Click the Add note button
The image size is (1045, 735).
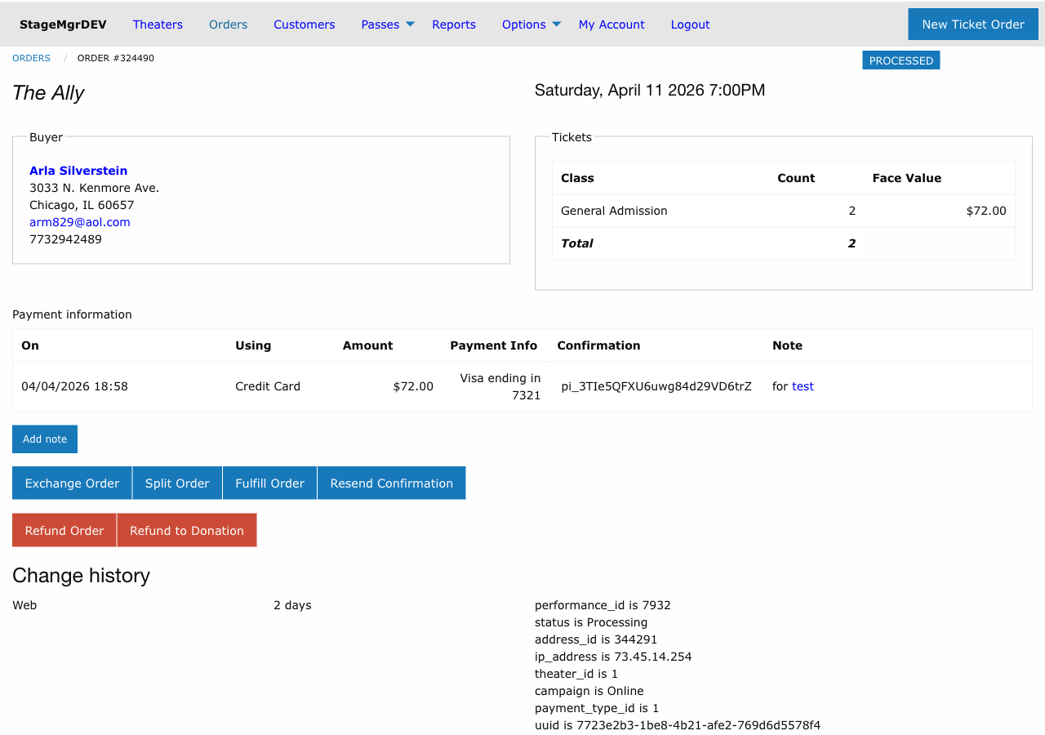click(45, 439)
